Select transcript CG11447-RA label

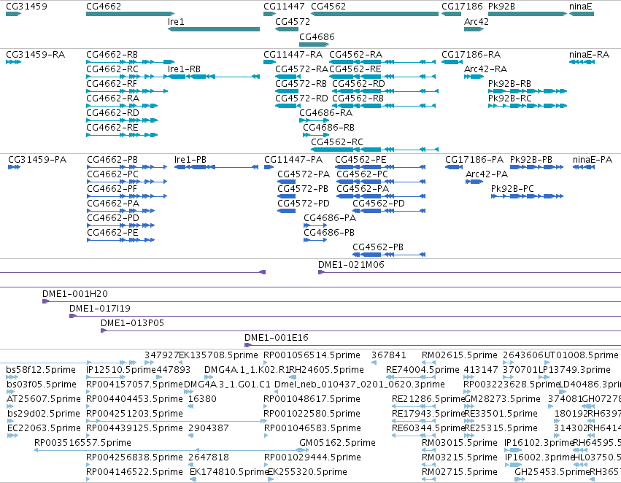click(293, 54)
